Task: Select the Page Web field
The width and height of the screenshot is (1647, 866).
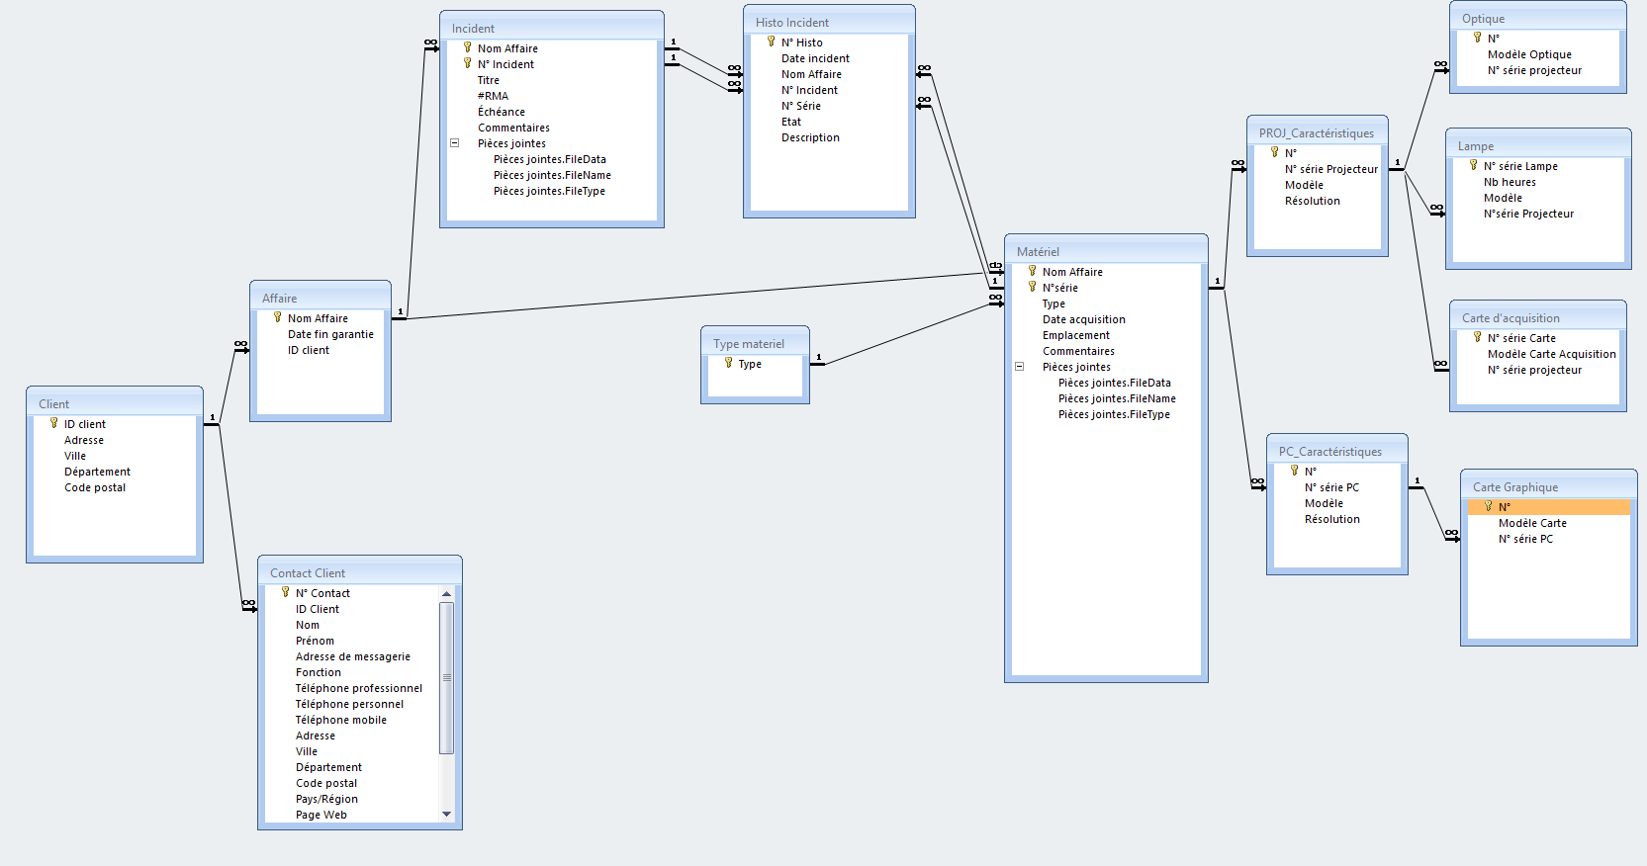Action: coord(320,815)
